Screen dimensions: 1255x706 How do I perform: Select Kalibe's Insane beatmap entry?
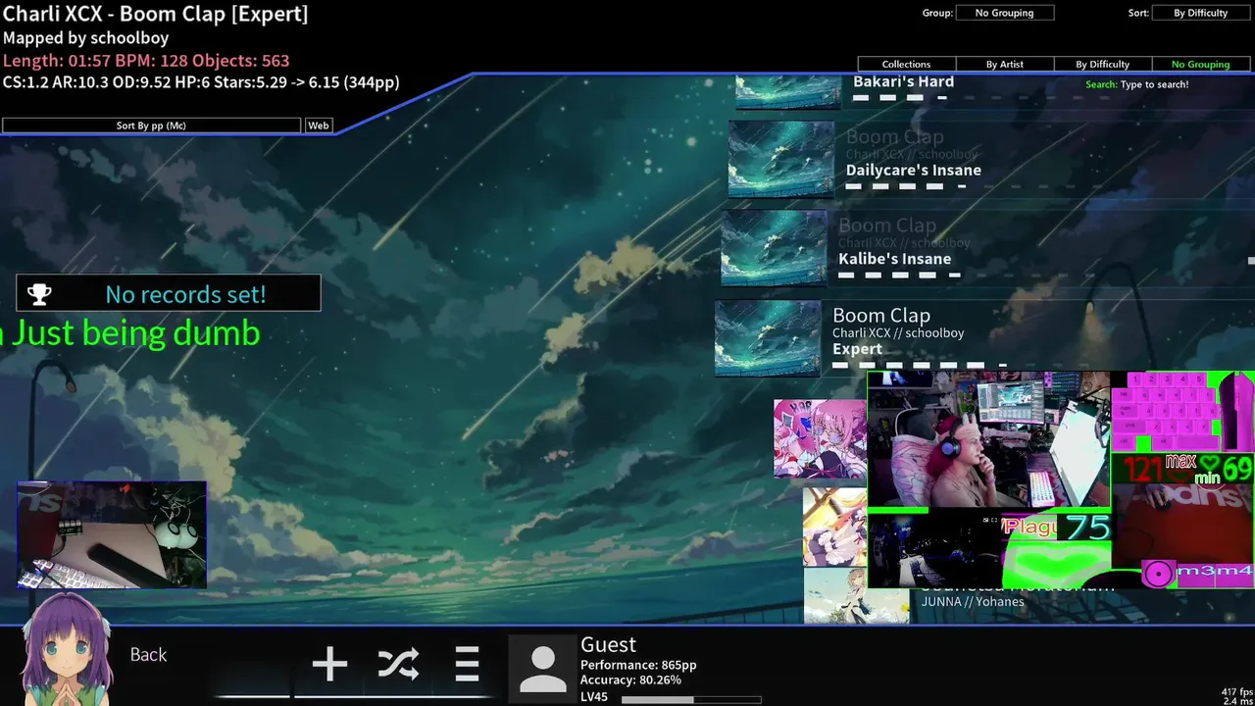pos(986,247)
